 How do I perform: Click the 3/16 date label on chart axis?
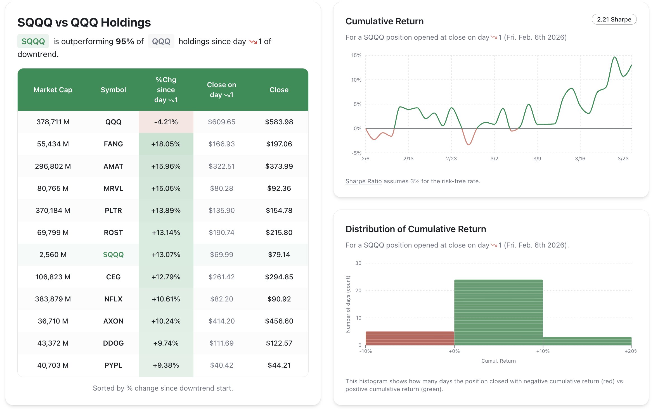pyautogui.click(x=580, y=159)
